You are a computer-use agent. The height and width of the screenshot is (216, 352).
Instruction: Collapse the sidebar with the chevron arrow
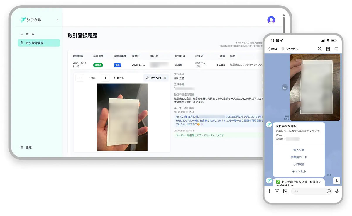coord(57,20)
